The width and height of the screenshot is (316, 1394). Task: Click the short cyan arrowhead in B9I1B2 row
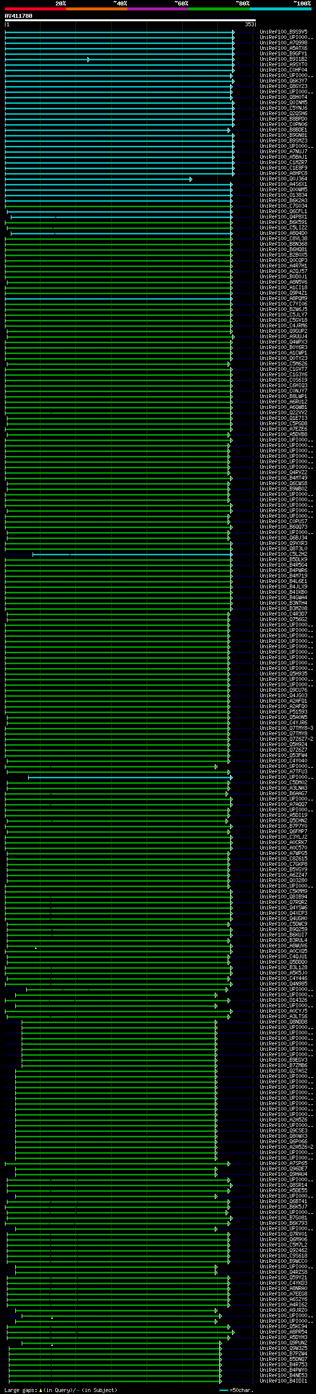click(x=88, y=59)
